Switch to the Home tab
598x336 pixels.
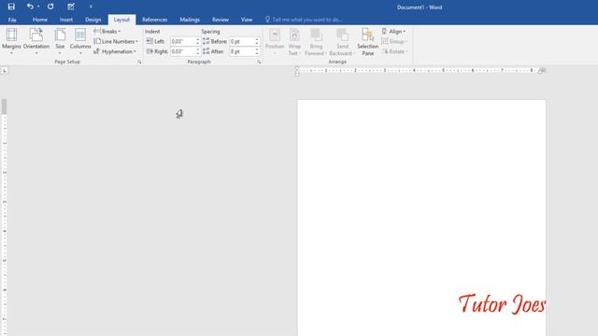tap(39, 20)
